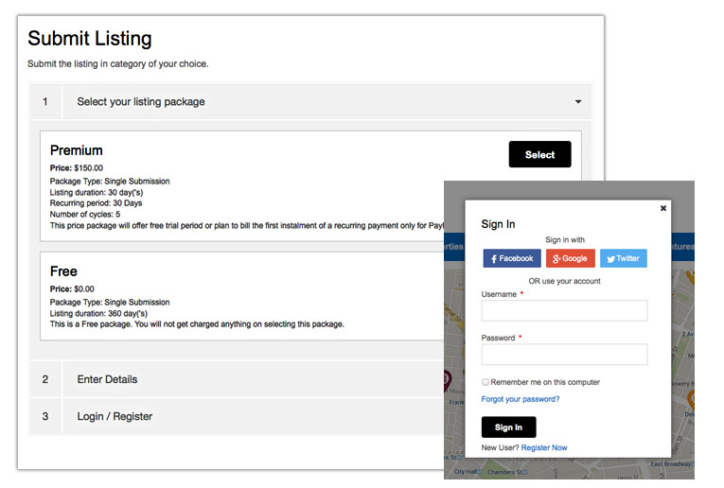Open the Register Now link

click(x=544, y=447)
